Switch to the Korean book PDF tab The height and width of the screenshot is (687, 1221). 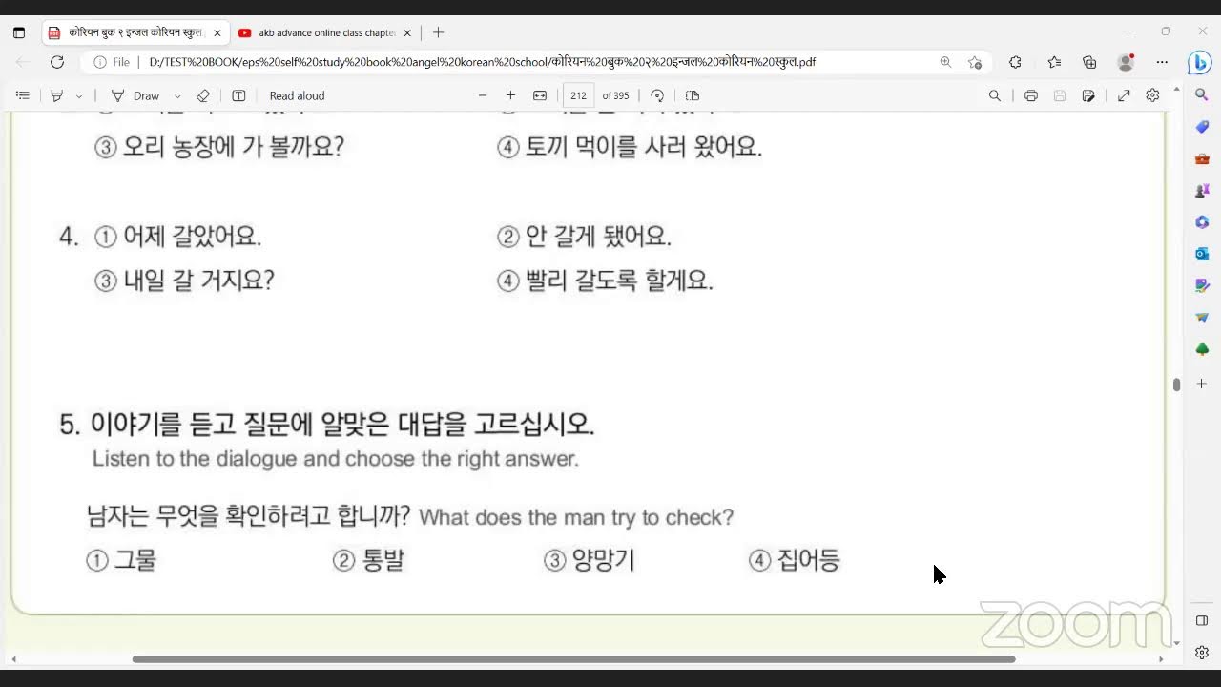[x=134, y=32]
